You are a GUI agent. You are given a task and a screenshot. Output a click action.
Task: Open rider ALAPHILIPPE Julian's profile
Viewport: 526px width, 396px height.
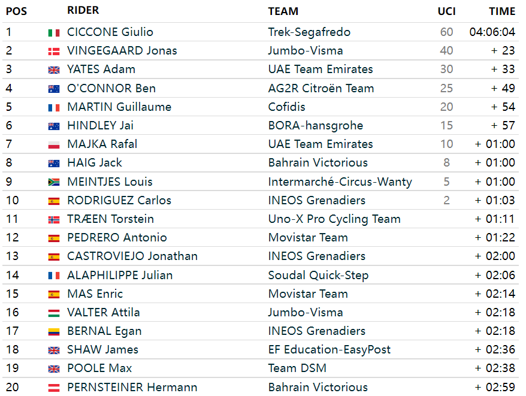tap(120, 275)
